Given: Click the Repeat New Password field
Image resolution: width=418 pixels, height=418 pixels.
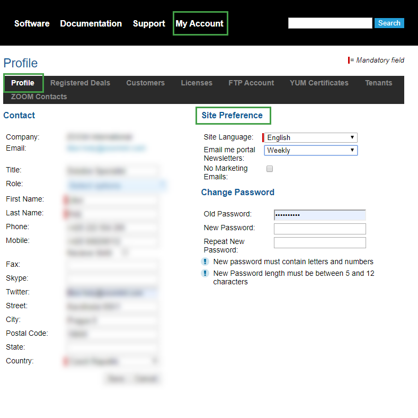Looking at the screenshot, I should (x=319, y=242).
